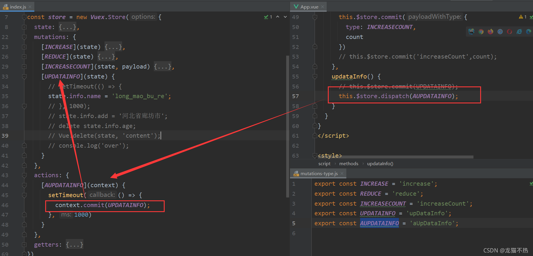Close the App.vue tab

click(323, 7)
